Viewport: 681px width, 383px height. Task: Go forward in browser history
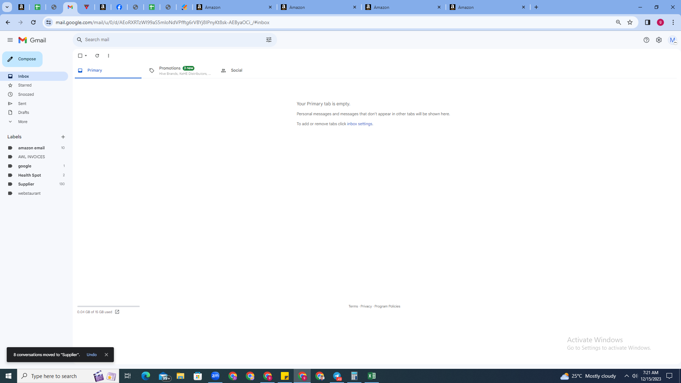(x=21, y=22)
